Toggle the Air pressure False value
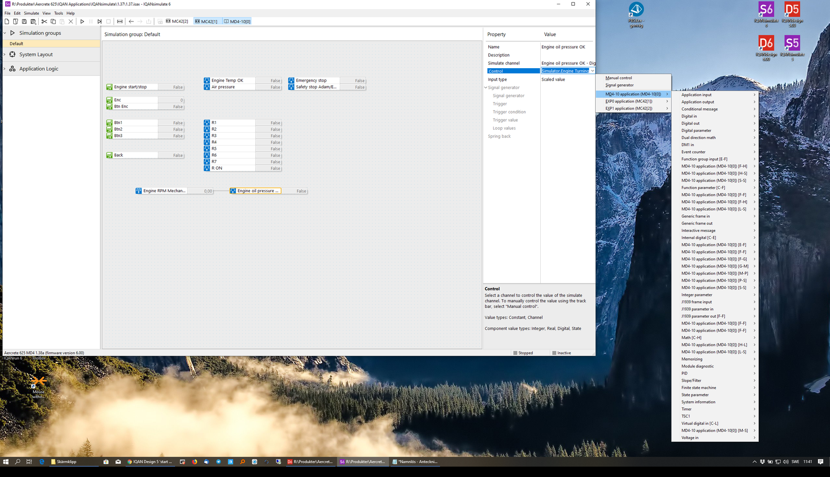 click(x=268, y=87)
